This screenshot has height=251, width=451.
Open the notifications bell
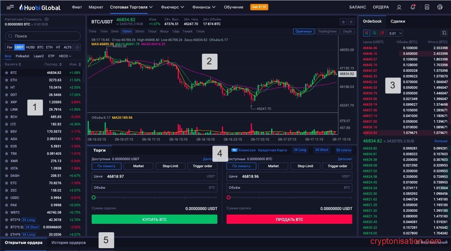tap(413, 7)
